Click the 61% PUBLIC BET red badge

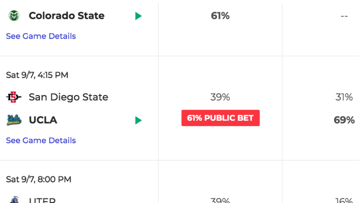[x=220, y=118]
